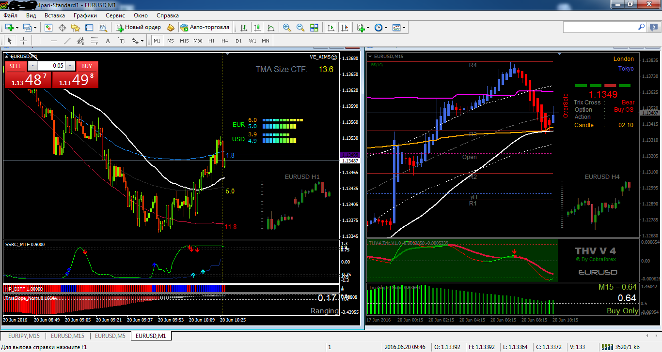Select the text label tool
The image size is (662, 352).
click(x=122, y=41)
